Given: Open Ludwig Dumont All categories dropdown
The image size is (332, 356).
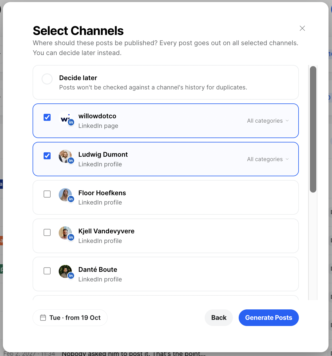Looking at the screenshot, I should 268,159.
